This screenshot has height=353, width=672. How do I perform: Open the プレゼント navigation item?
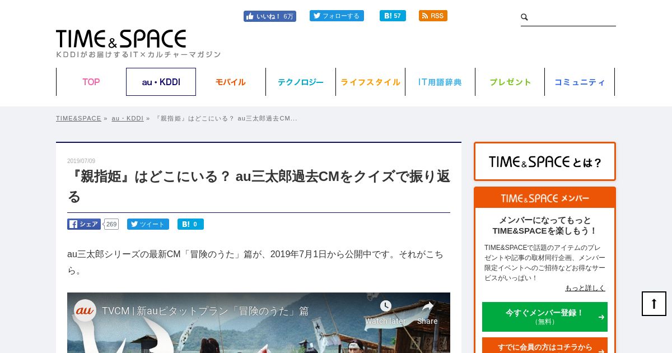tap(510, 82)
